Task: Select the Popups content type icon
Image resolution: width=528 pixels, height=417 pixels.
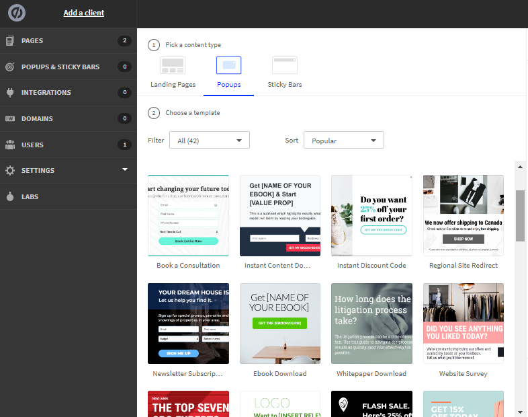Action: 228,65
